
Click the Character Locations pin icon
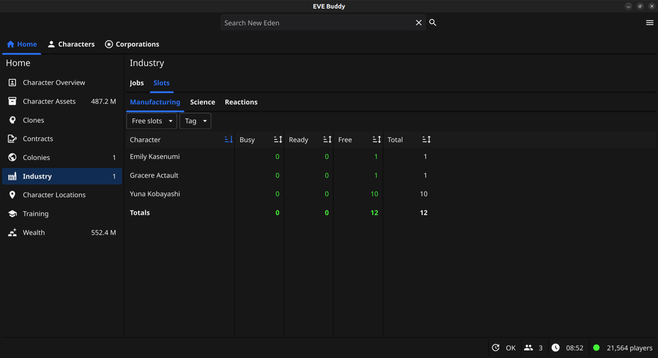[12, 195]
